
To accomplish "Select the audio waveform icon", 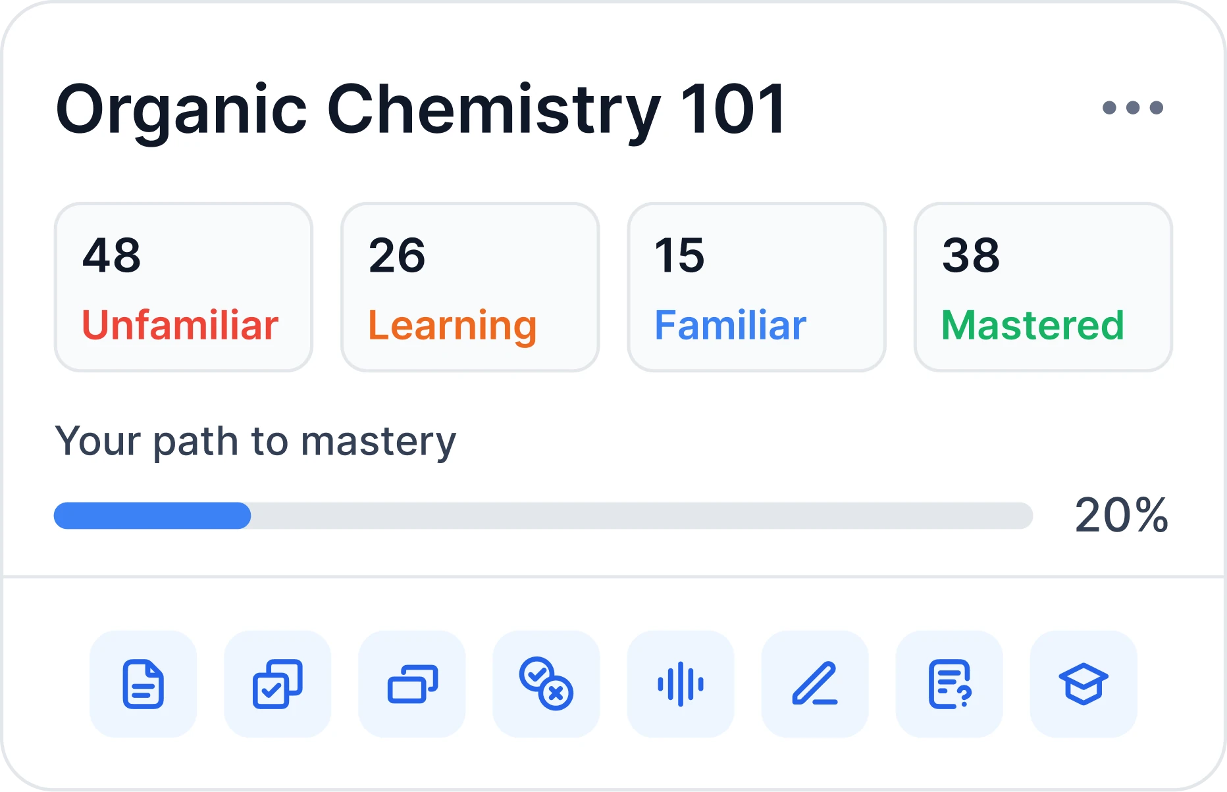I will coord(681,684).
